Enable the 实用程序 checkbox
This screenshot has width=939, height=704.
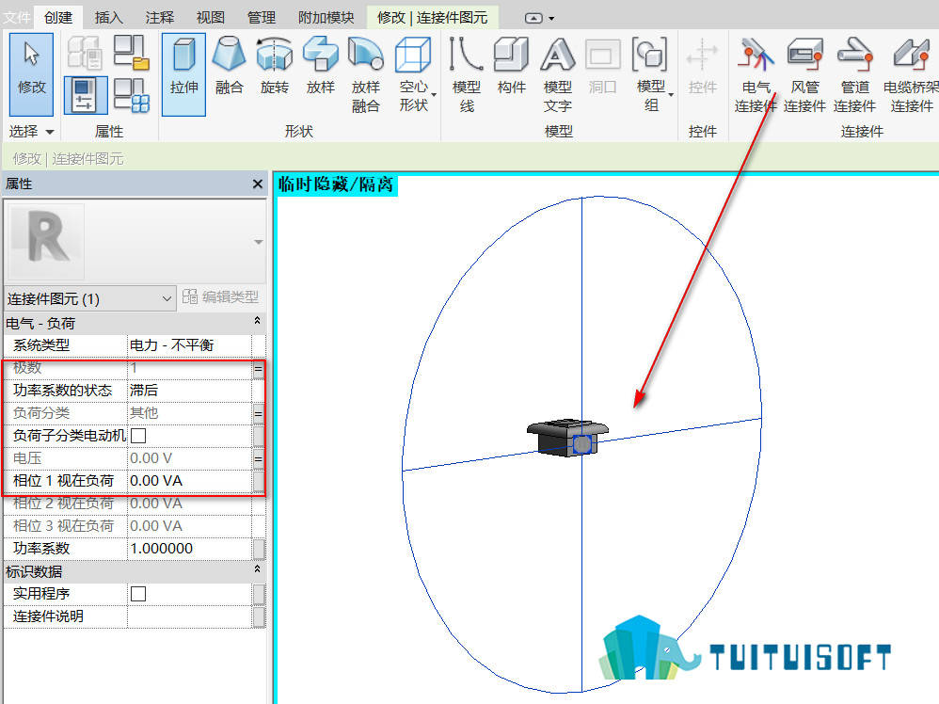[x=138, y=594]
